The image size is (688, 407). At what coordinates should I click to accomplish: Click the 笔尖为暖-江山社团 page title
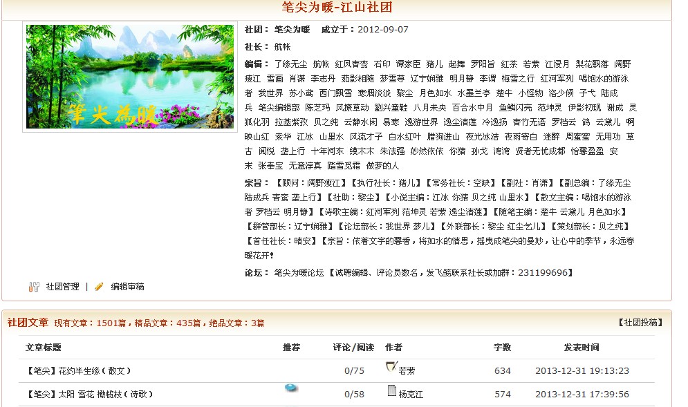point(337,8)
